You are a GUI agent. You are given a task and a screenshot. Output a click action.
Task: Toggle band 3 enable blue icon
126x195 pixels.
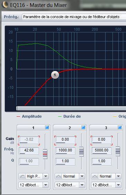tap(120, 127)
